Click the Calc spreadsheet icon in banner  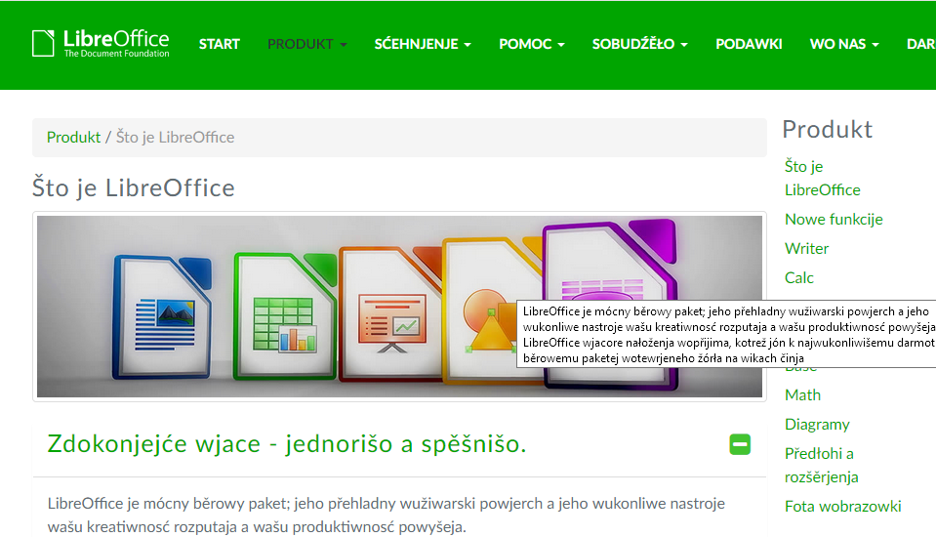(285, 316)
